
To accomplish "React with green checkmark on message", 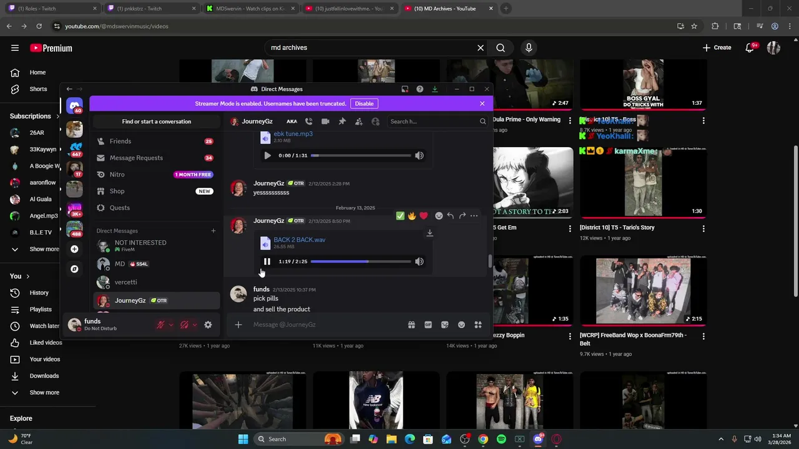I will pyautogui.click(x=400, y=216).
